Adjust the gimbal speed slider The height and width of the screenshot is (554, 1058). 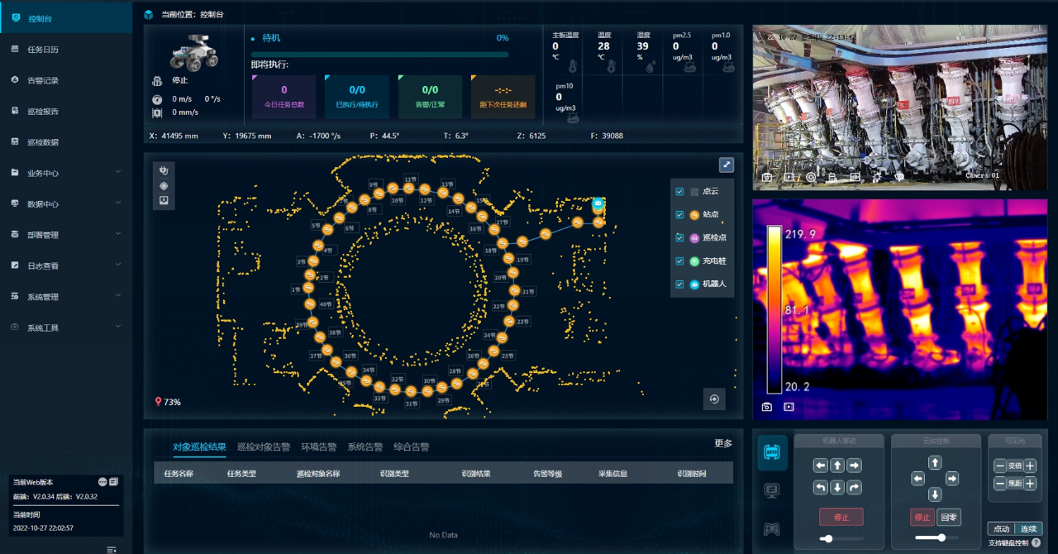click(941, 537)
